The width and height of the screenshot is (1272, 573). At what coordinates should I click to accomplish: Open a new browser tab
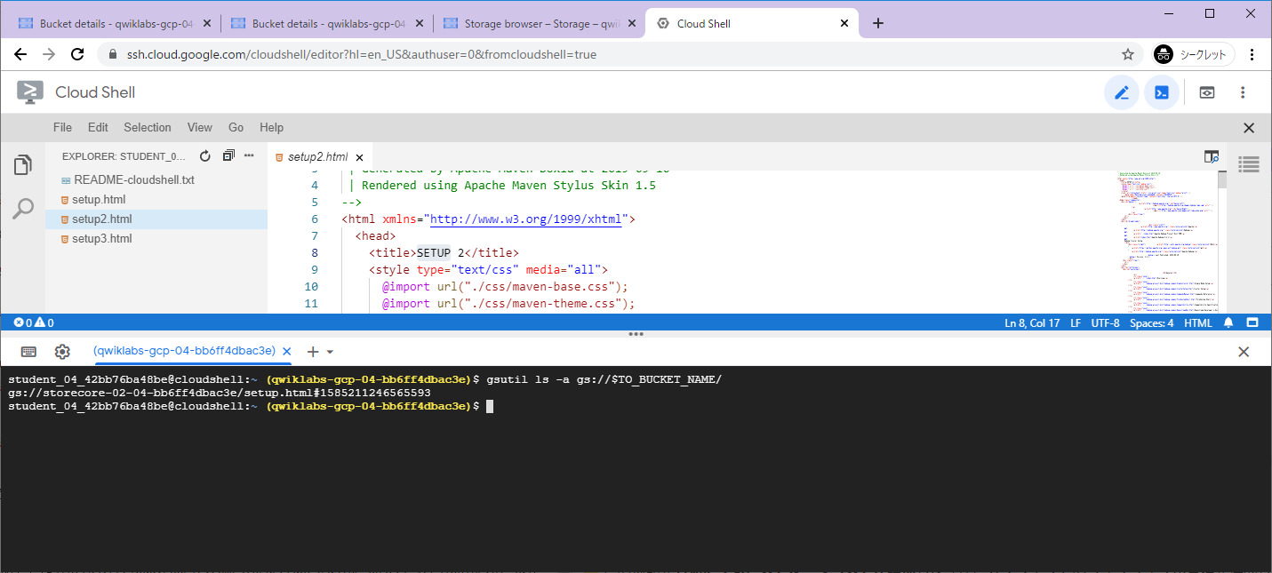pos(878,24)
